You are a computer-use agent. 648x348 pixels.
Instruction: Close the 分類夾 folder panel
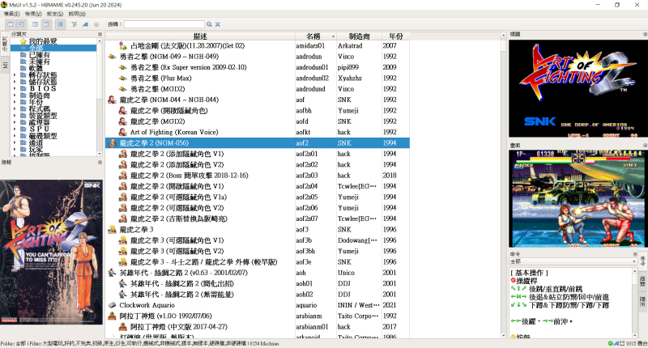coord(100,34)
